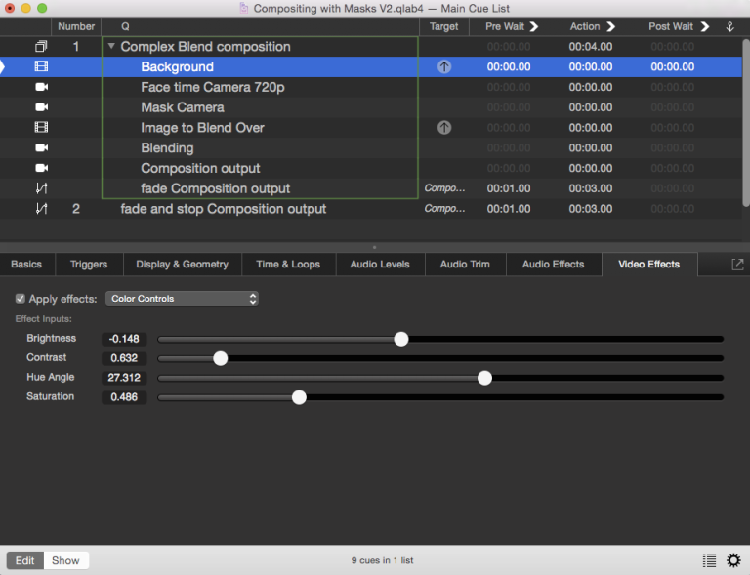The width and height of the screenshot is (750, 575).
Task: Pop out the inspector into separate window
Action: point(737,265)
